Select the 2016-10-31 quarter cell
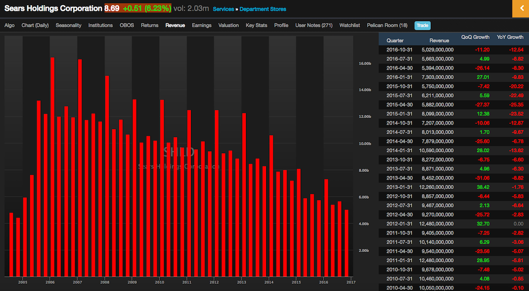The width and height of the screenshot is (529, 291). tap(399, 49)
